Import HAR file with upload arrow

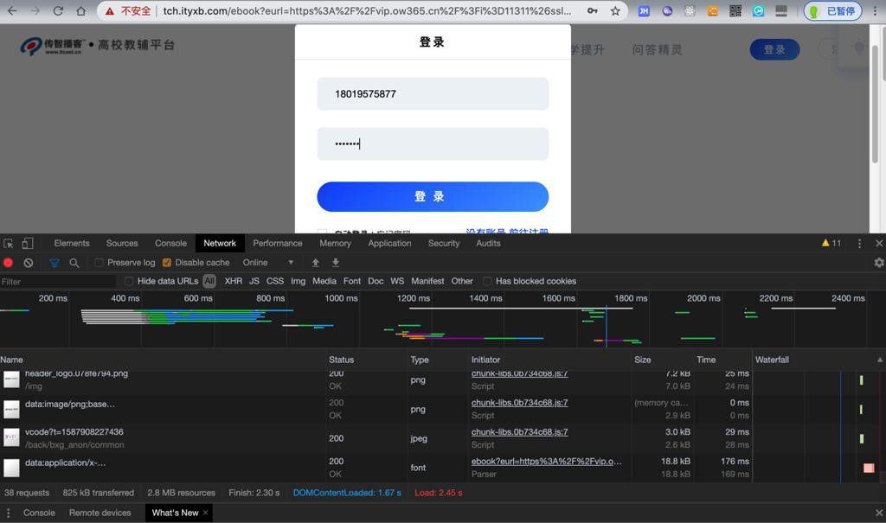pos(315,263)
